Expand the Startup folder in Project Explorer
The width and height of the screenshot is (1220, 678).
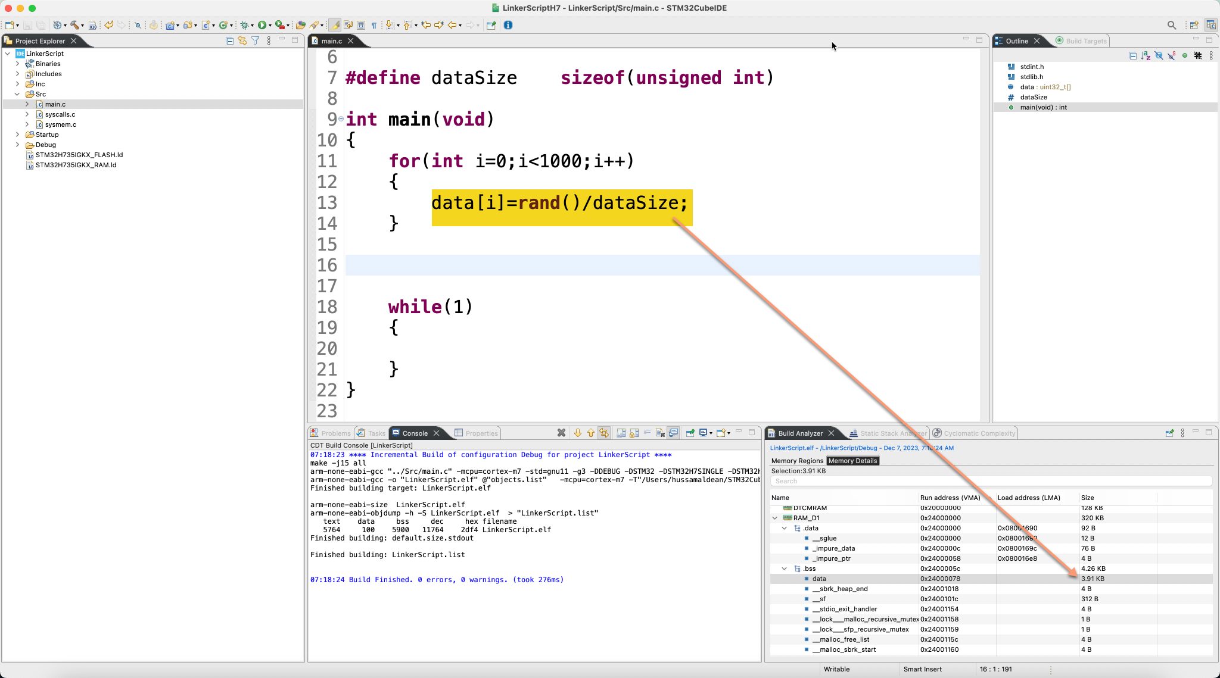tap(17, 135)
